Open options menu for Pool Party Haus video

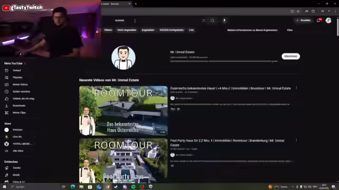point(296,140)
